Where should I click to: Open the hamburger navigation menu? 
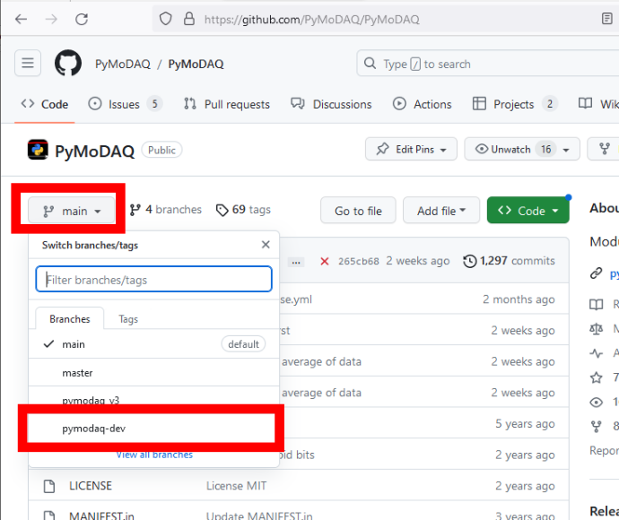click(28, 63)
